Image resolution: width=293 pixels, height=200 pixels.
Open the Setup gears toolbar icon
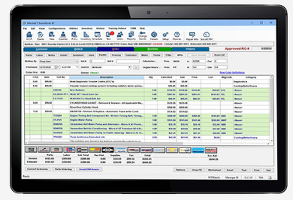click(165, 36)
